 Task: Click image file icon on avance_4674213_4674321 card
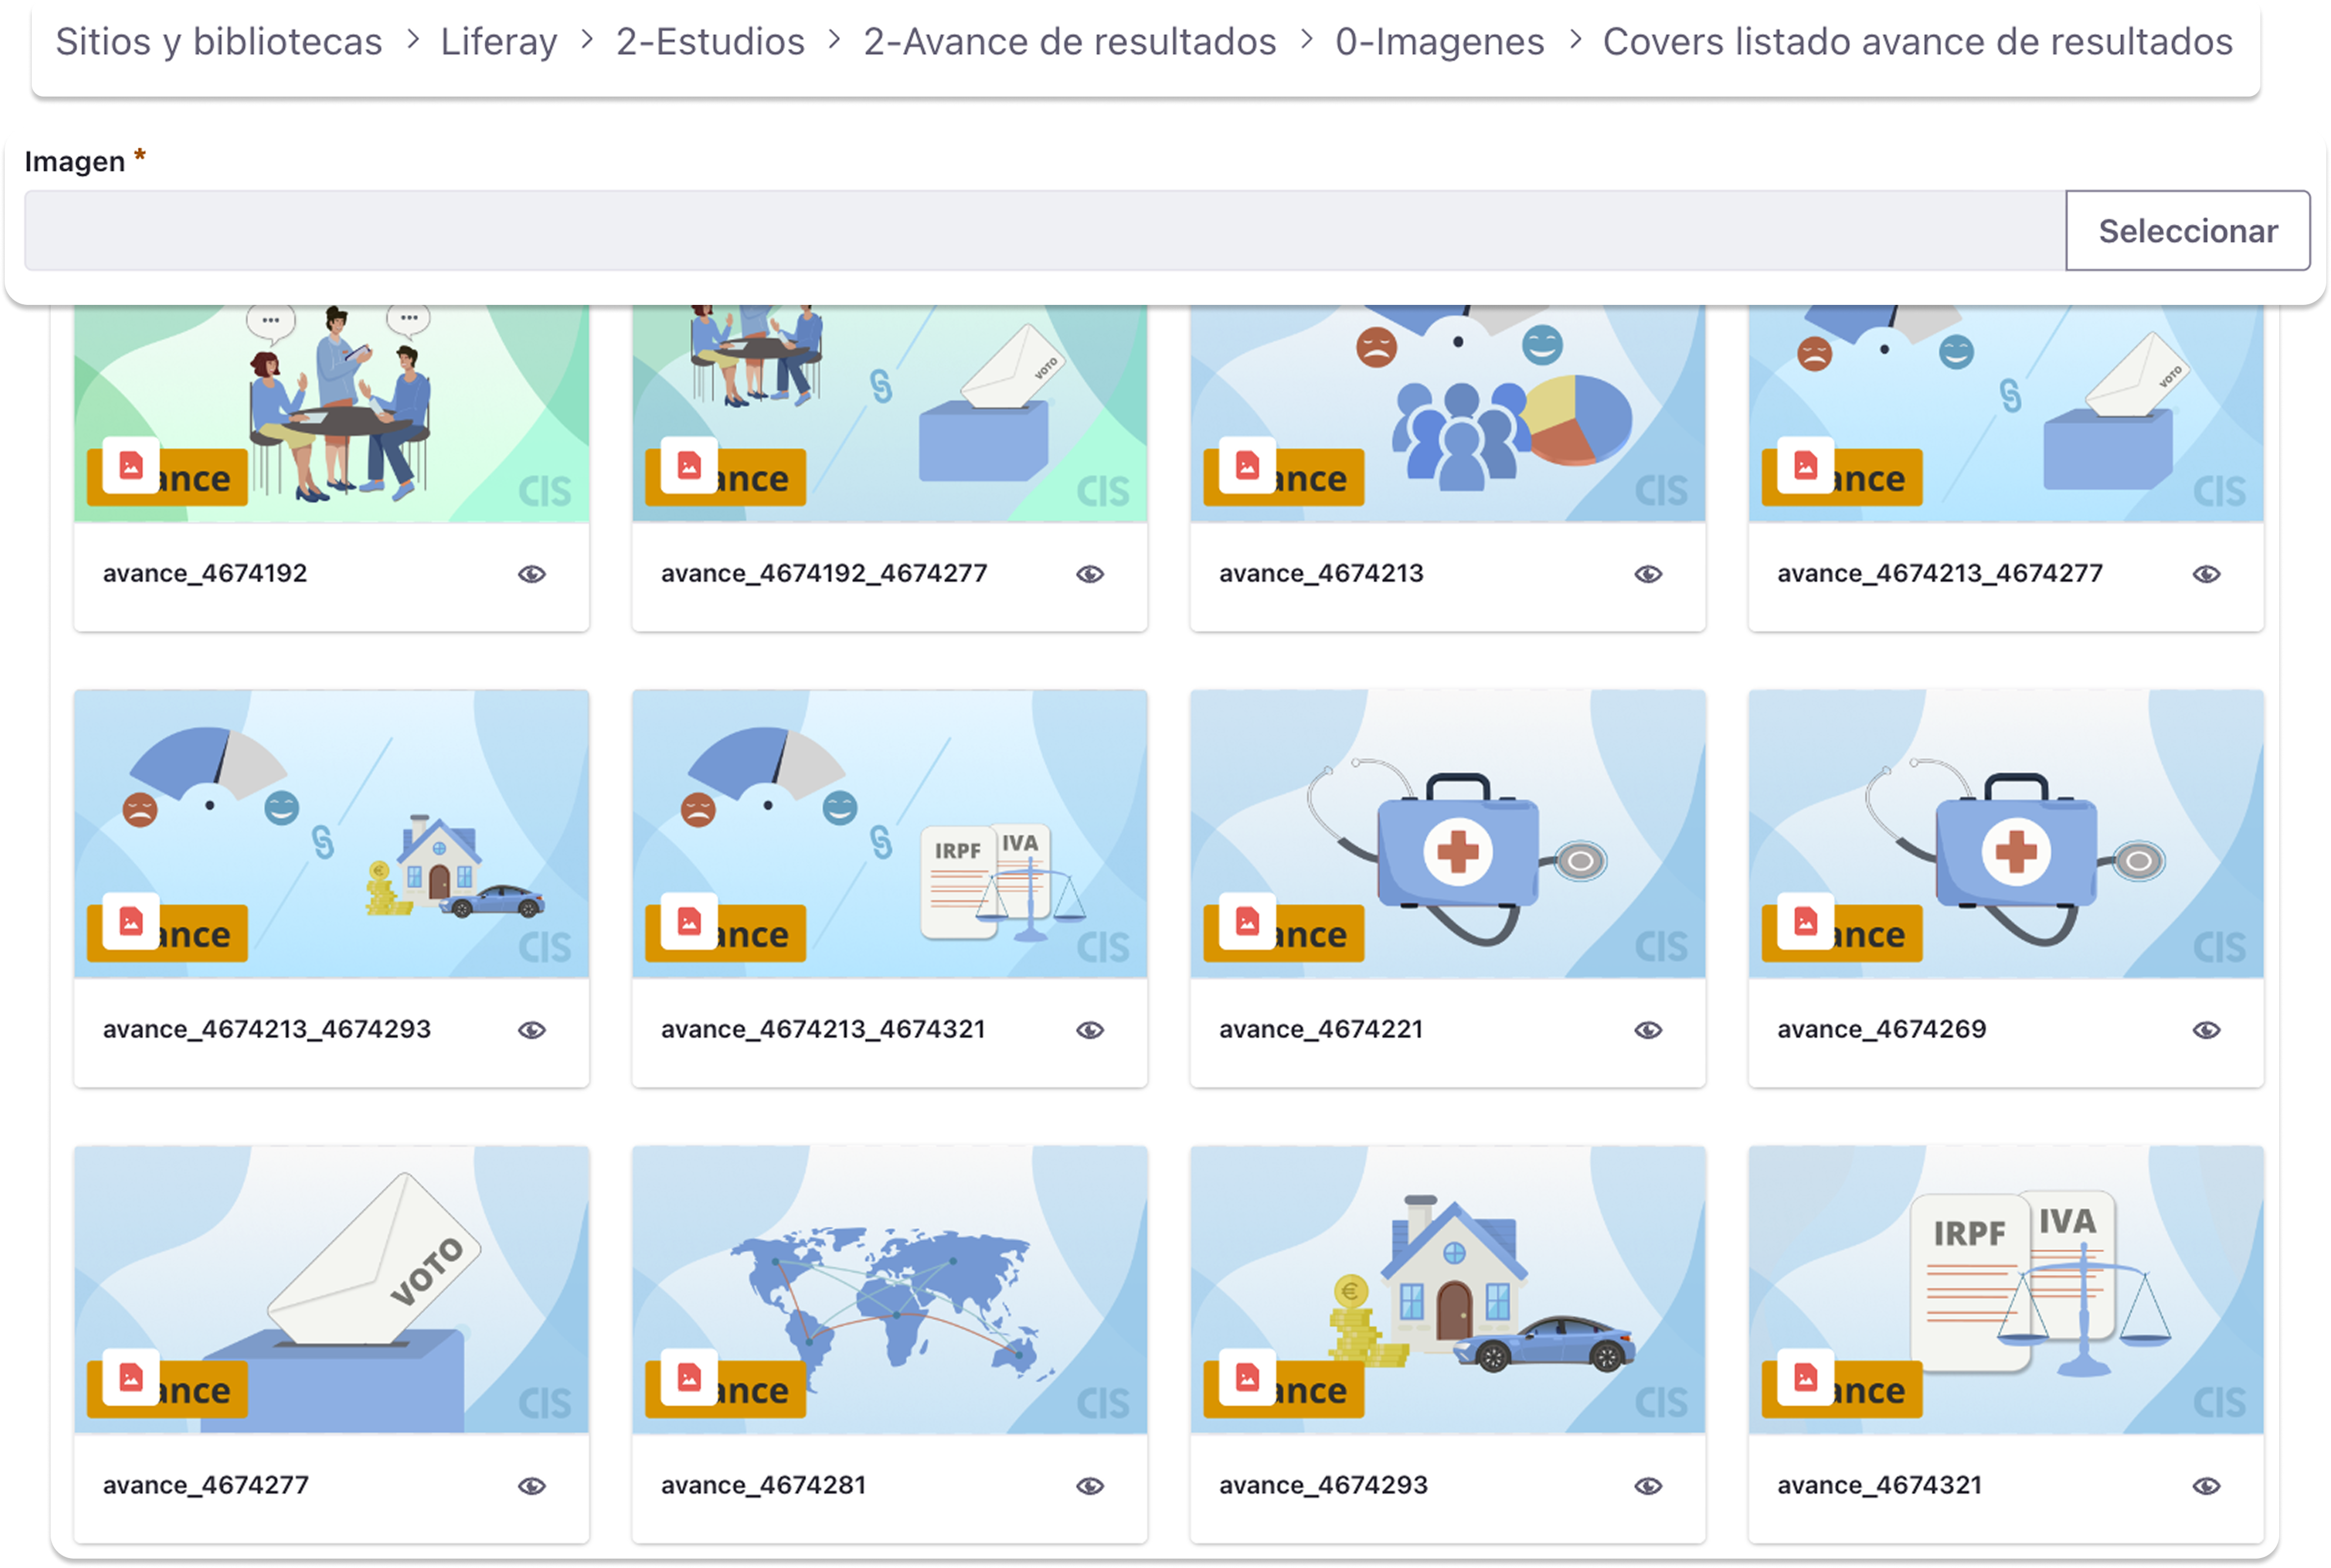click(x=688, y=921)
